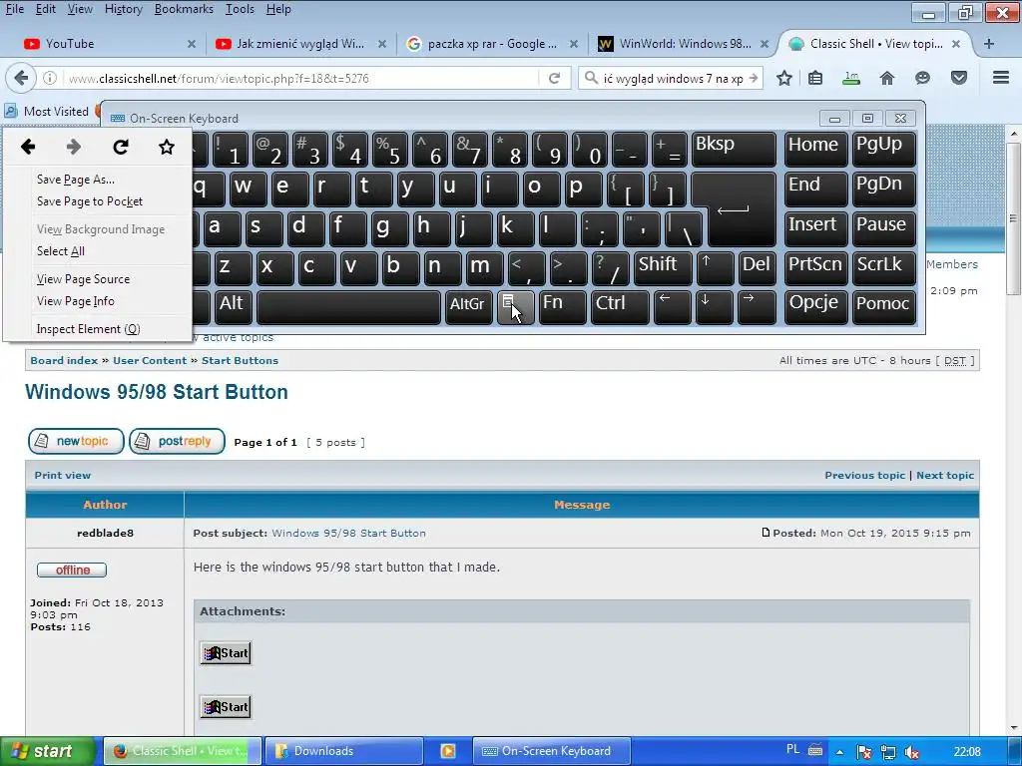The width and height of the screenshot is (1022, 766).
Task: Click context menu Back arrow
Action: click(x=28, y=147)
